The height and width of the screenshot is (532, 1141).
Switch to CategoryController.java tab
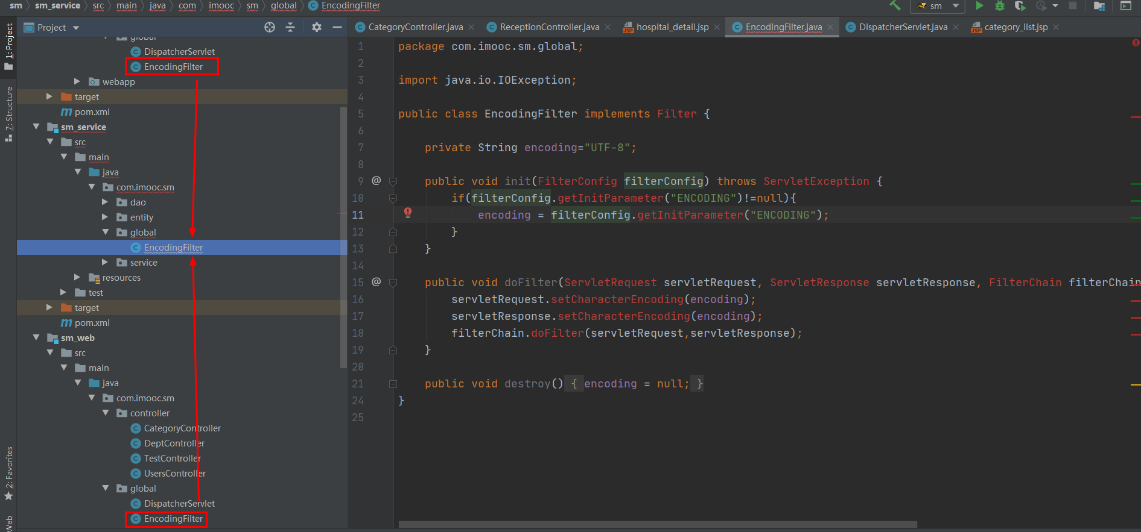pyautogui.click(x=416, y=27)
